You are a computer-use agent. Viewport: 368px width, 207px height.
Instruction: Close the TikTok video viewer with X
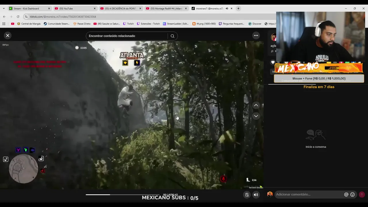point(8,35)
